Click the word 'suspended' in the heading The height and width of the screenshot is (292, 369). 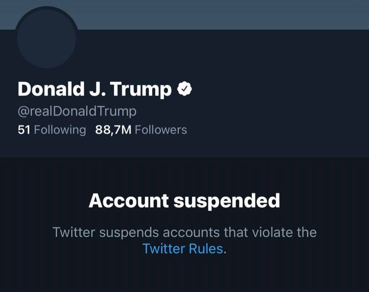point(227,201)
